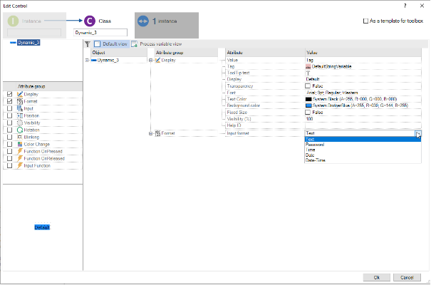Click the Default preview element
The width and height of the screenshot is (431, 285).
pos(42,227)
